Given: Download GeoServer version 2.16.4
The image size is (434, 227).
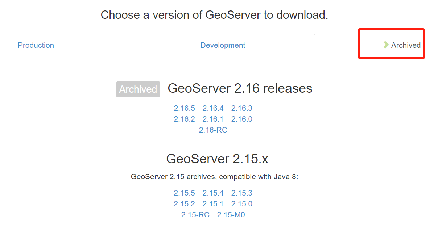Looking at the screenshot, I should [213, 108].
